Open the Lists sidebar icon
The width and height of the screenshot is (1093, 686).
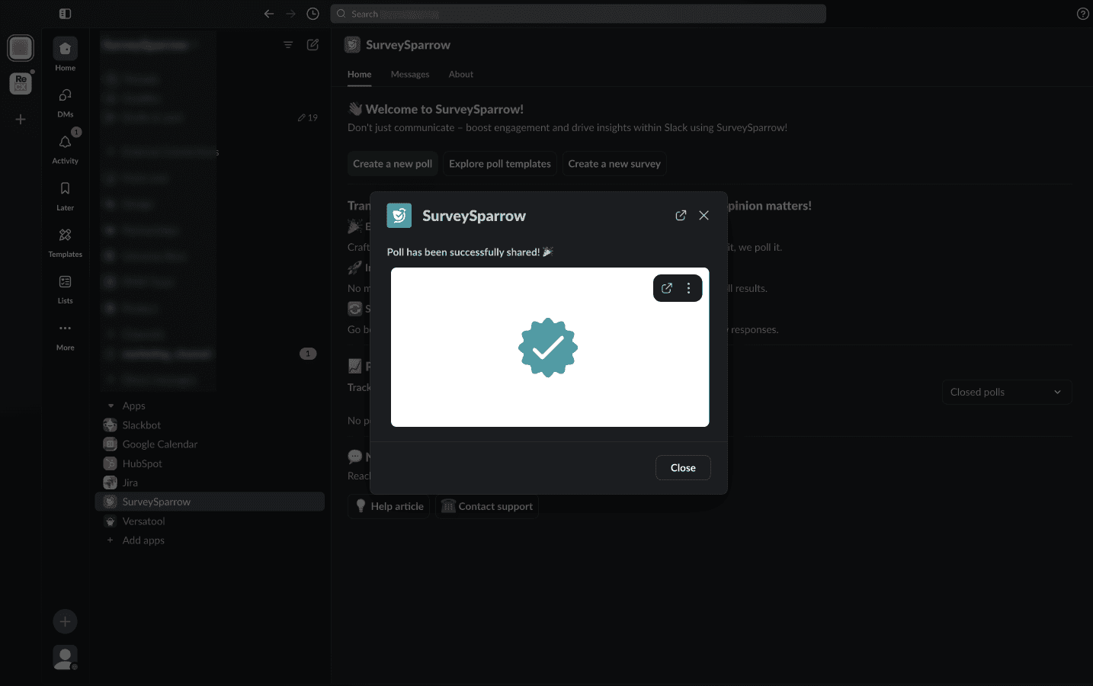click(x=65, y=282)
